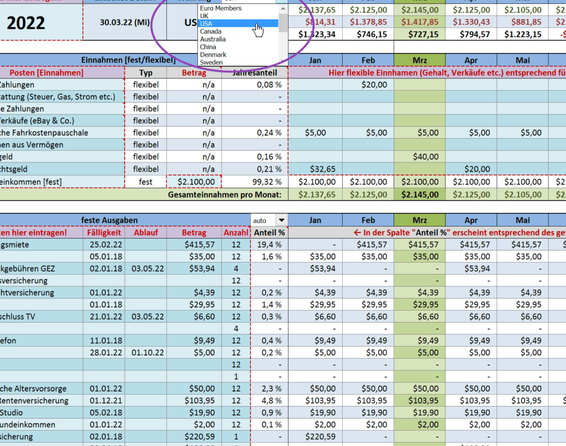The width and height of the screenshot is (566, 446).
Task: Select the Mrz total cell $2.145,00 in Gesamteinnahmen
Action: click(420, 194)
